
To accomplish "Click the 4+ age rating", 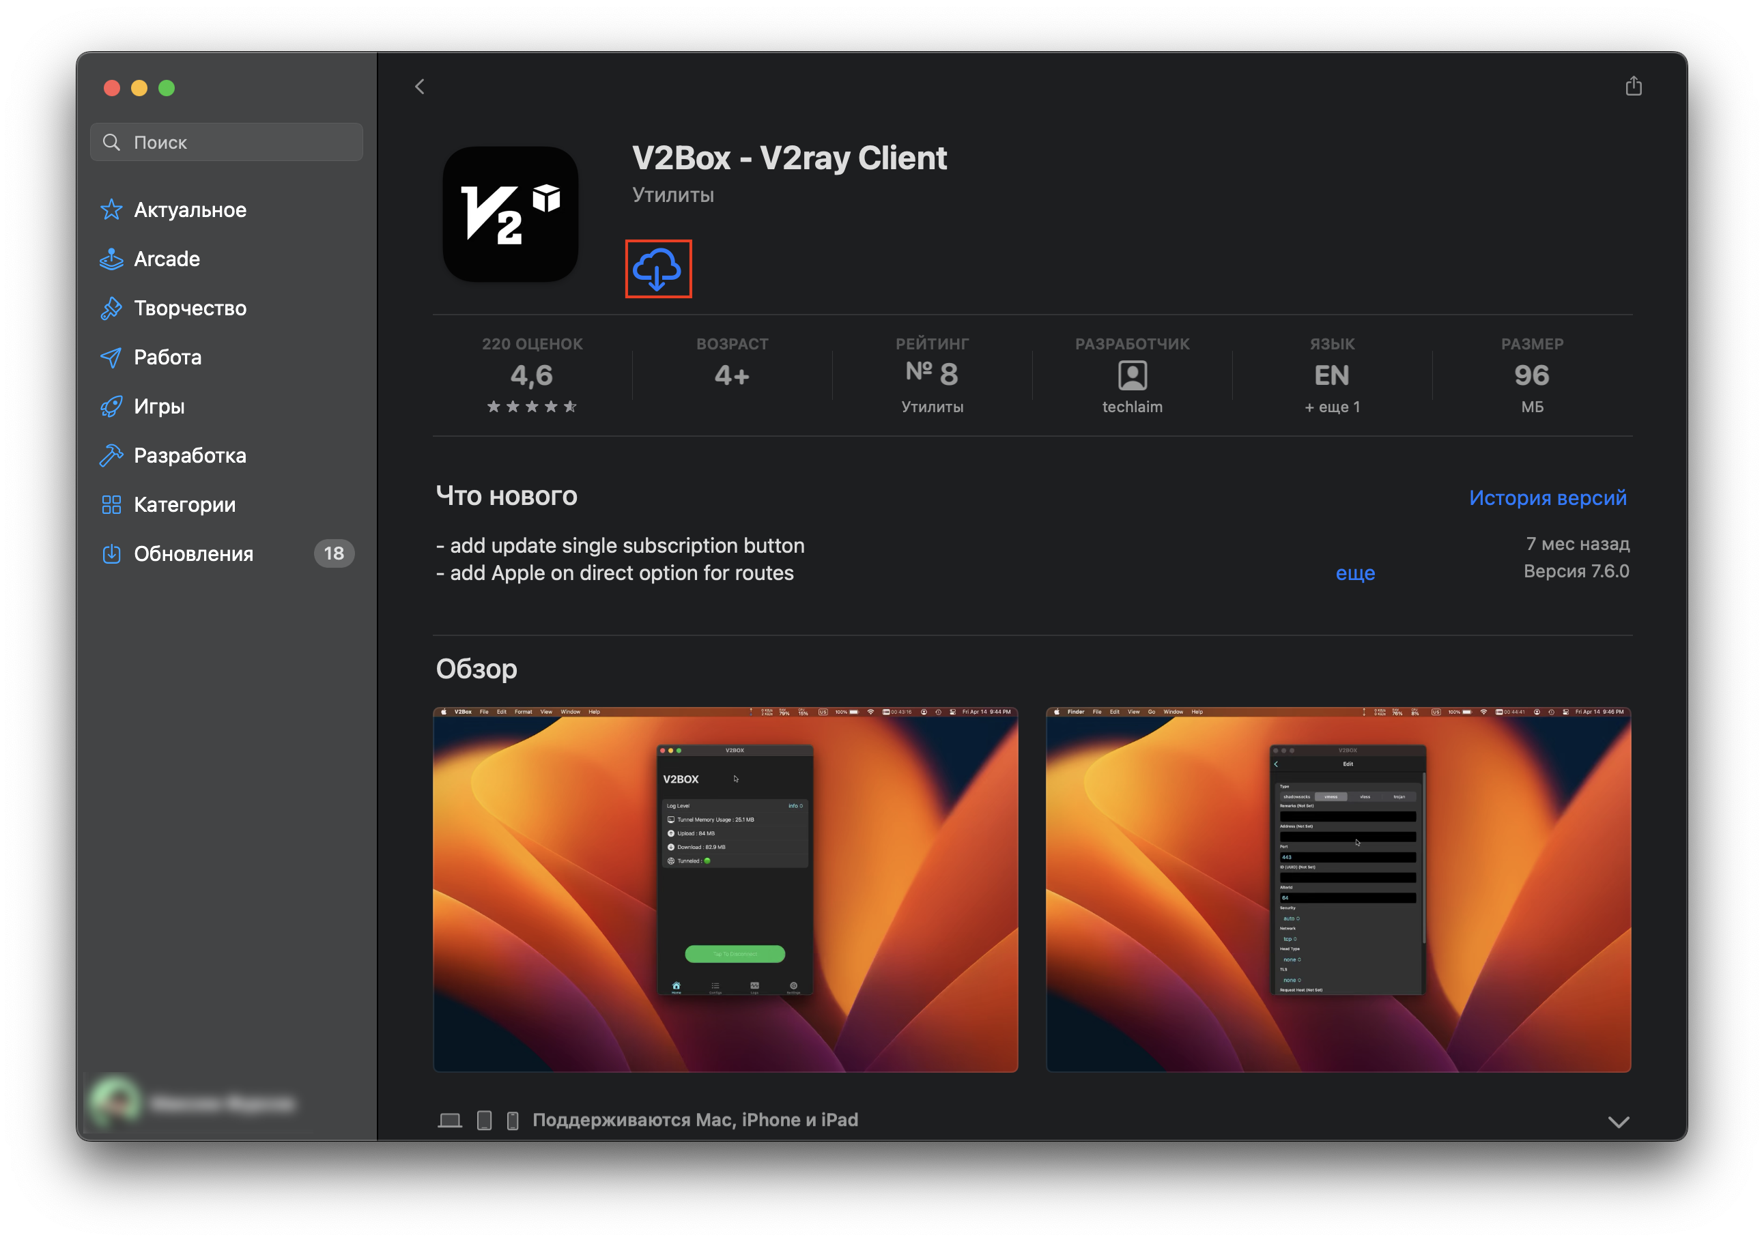I will [731, 375].
